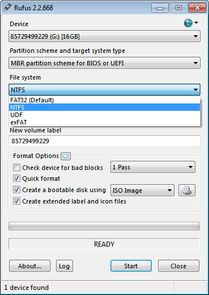The height and width of the screenshot is (295, 209).
Task: Open the Partition scheme dropdown
Action: pyautogui.click(x=104, y=63)
